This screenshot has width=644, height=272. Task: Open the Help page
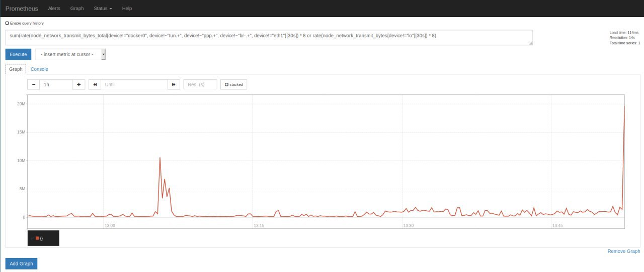pyautogui.click(x=127, y=9)
